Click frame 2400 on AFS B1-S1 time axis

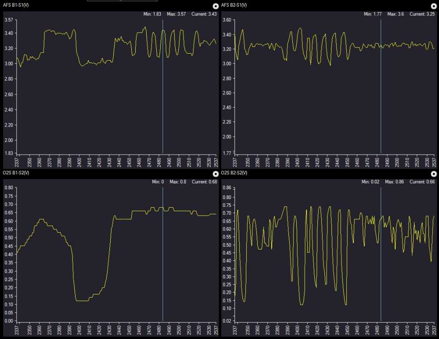tap(79, 161)
